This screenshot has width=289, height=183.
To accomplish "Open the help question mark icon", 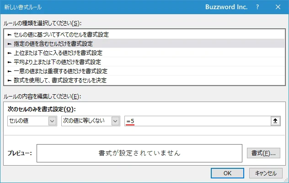I will (257, 7).
